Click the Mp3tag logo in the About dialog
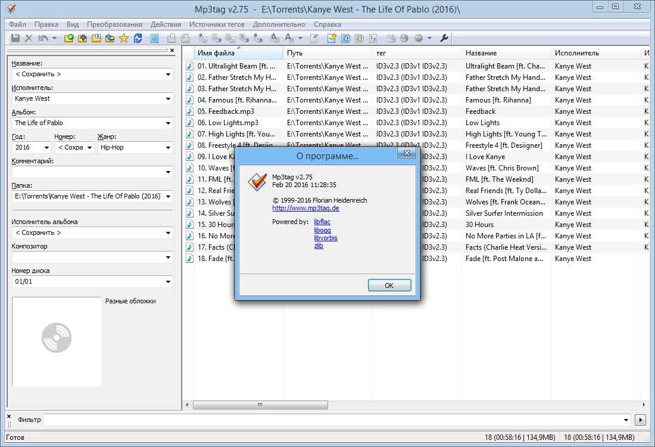 pos(257,182)
